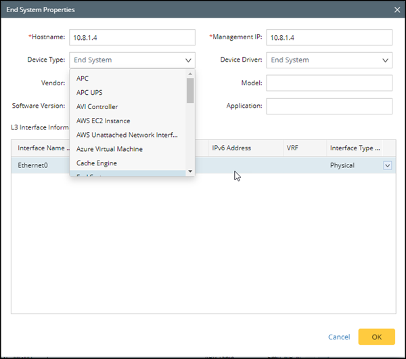Close the End System Properties dialog
The image size is (406, 359).
397,10
